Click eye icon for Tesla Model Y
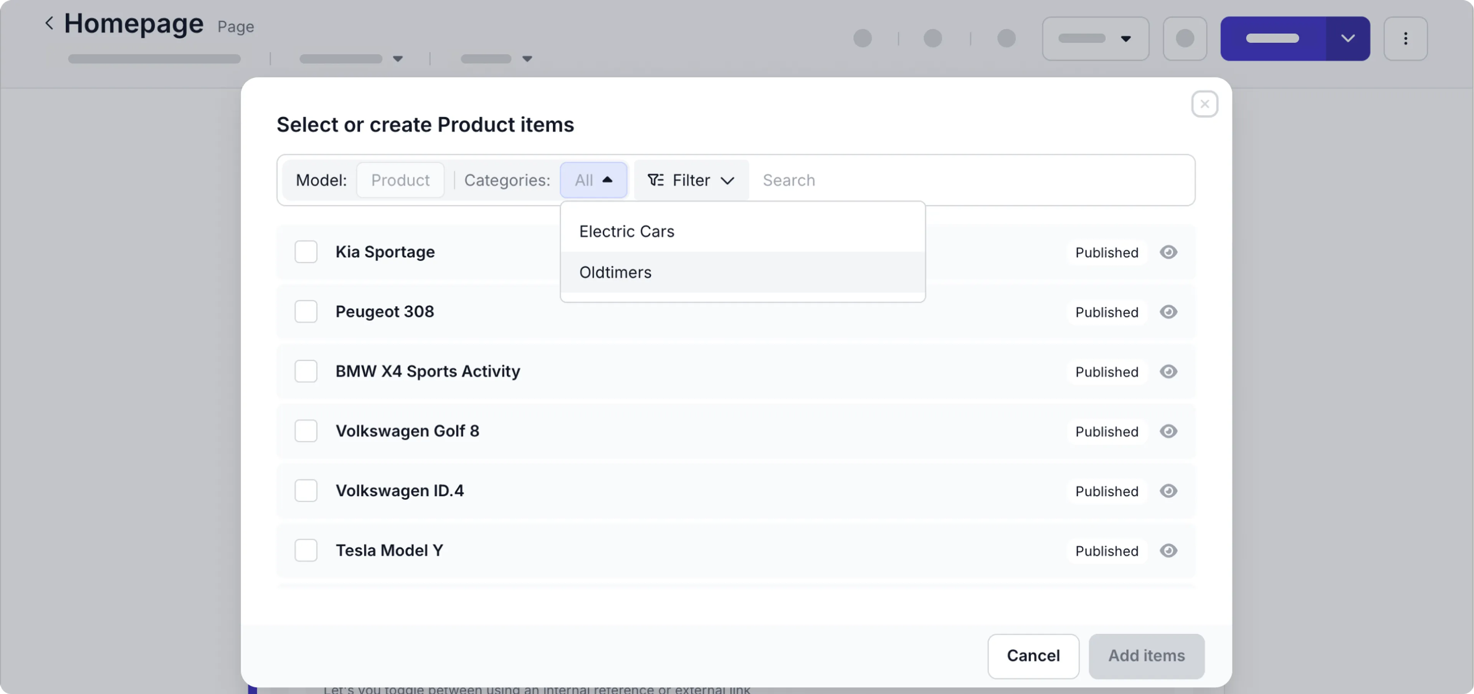The image size is (1474, 694). pos(1168,551)
